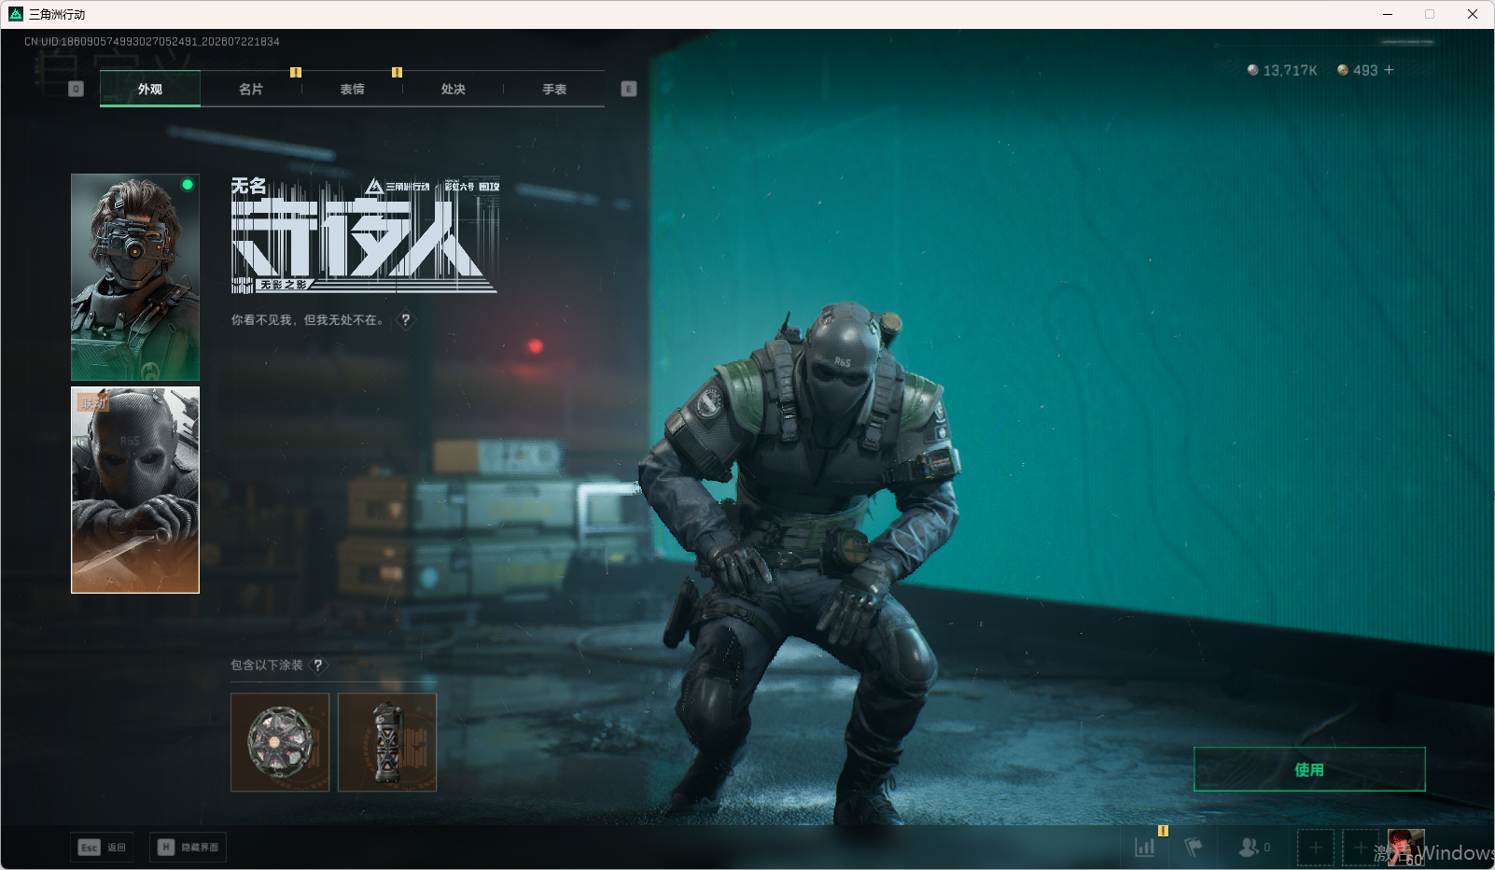Select the masked 联动 skin thumbnail

click(x=135, y=490)
